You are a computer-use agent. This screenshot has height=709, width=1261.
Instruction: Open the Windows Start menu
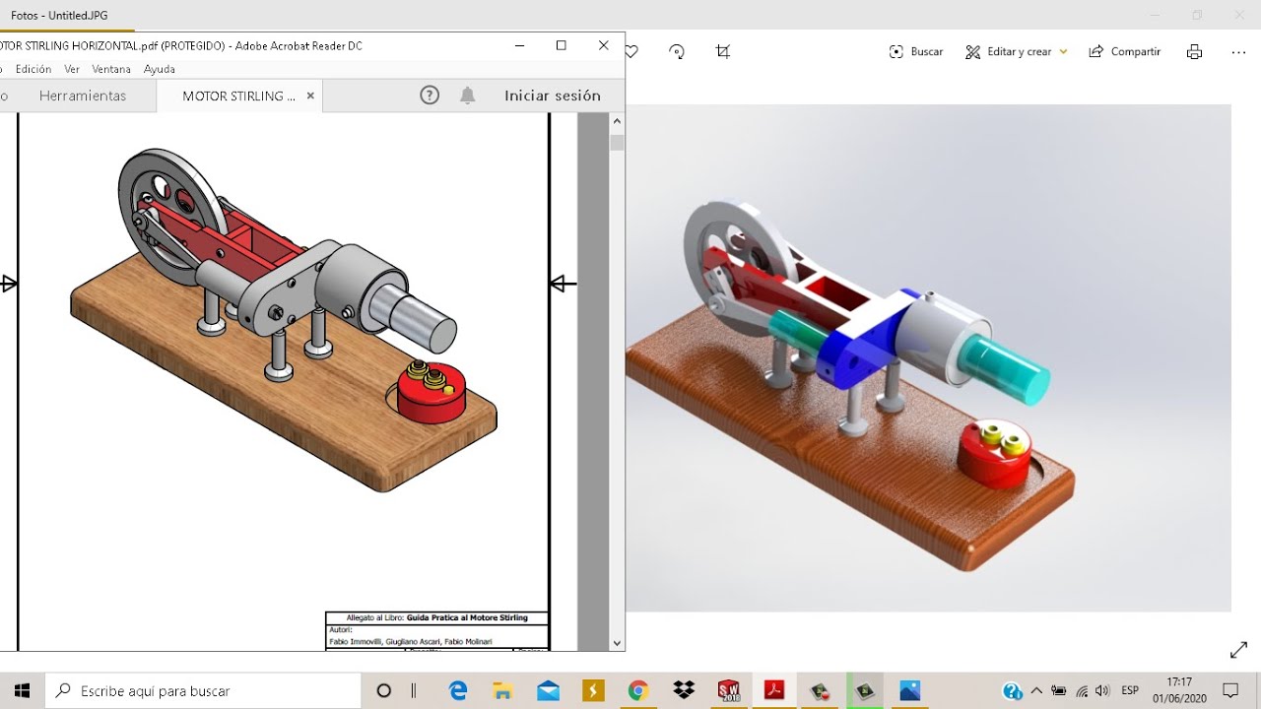[x=22, y=690]
